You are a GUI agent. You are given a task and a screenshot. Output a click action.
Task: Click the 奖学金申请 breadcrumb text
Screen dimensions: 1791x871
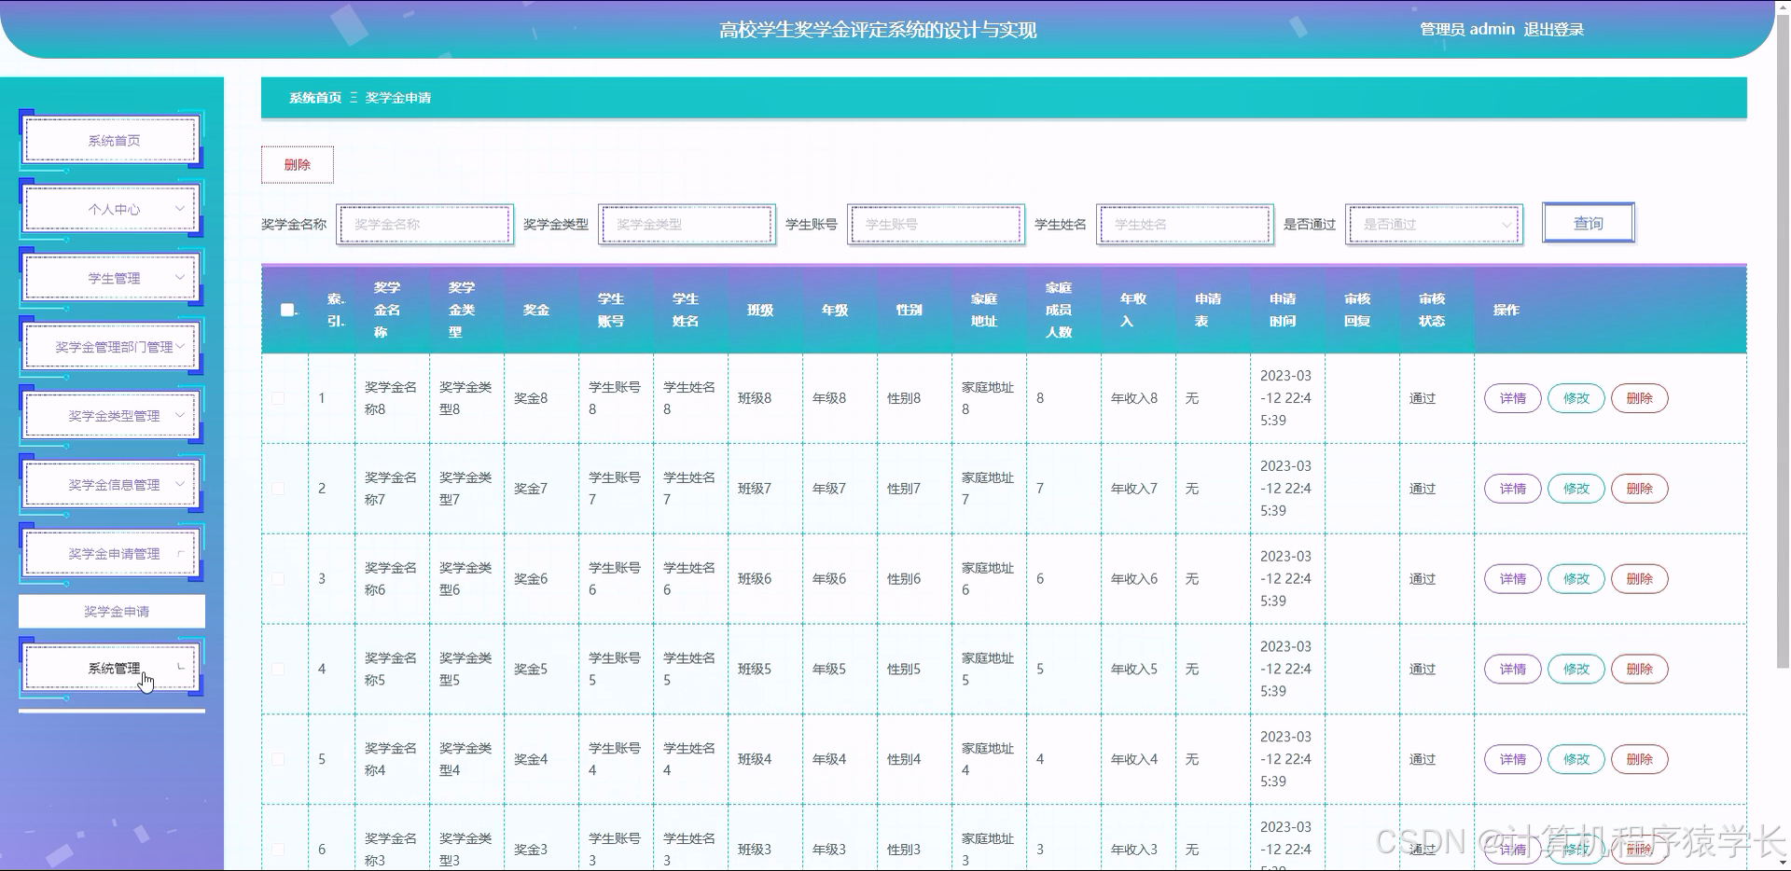pyautogui.click(x=398, y=98)
